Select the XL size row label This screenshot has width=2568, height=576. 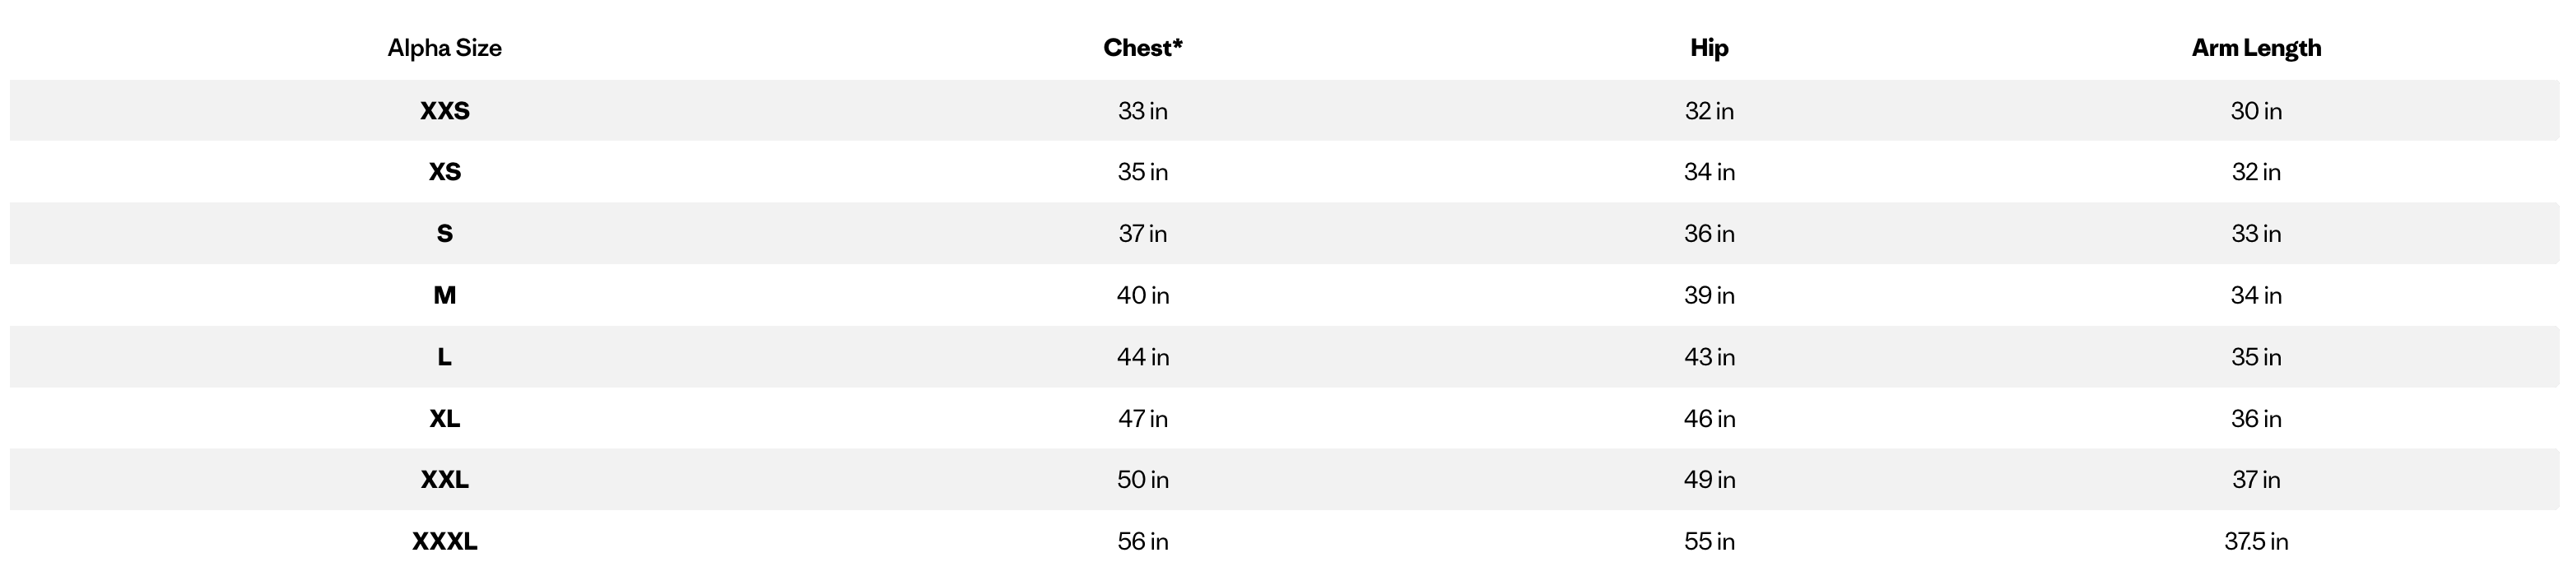tap(444, 419)
